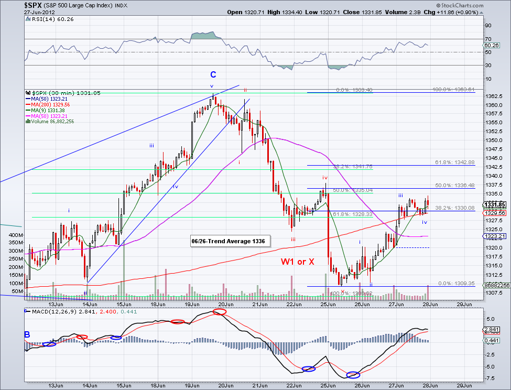Click the 50.0%: 1335.04 retracement label
511x390 pixels.
(352, 190)
